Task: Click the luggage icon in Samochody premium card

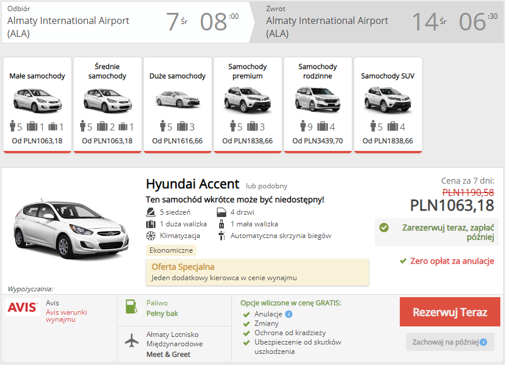Action: (x=252, y=126)
